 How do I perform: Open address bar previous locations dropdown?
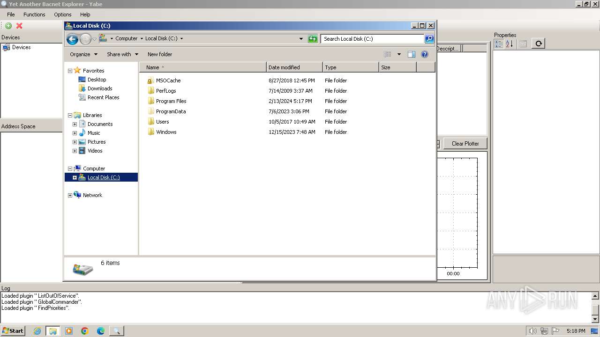pyautogui.click(x=301, y=39)
